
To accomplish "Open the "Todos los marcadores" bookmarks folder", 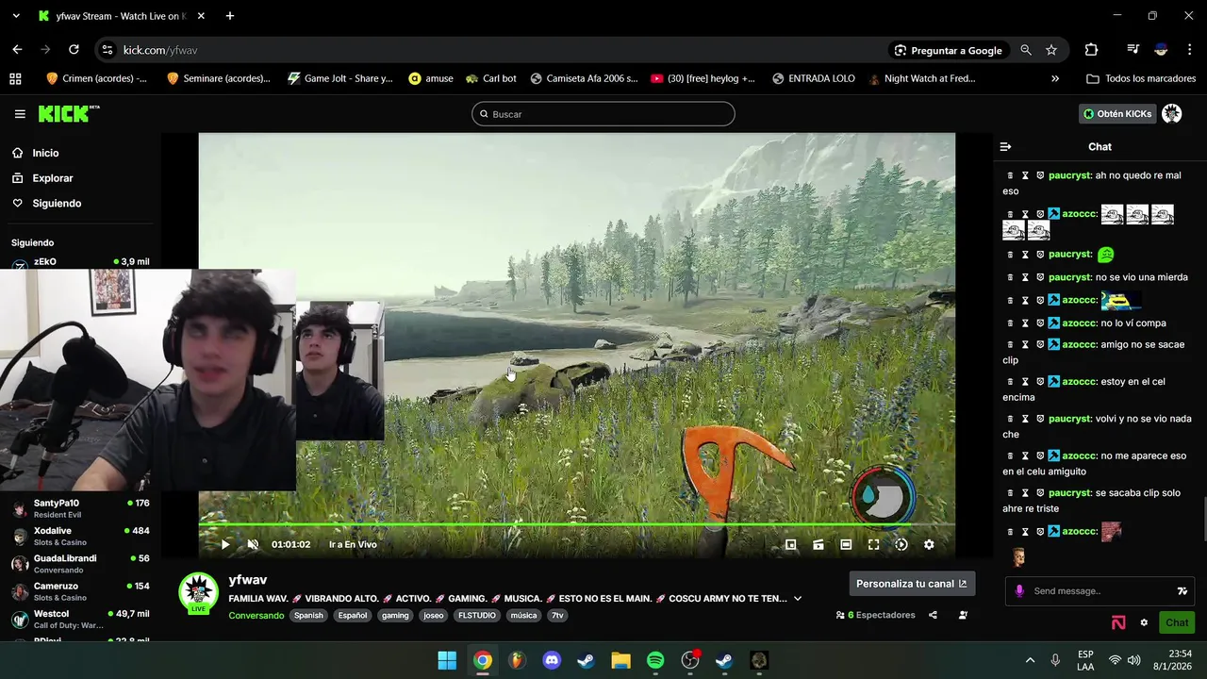I will pyautogui.click(x=1141, y=78).
